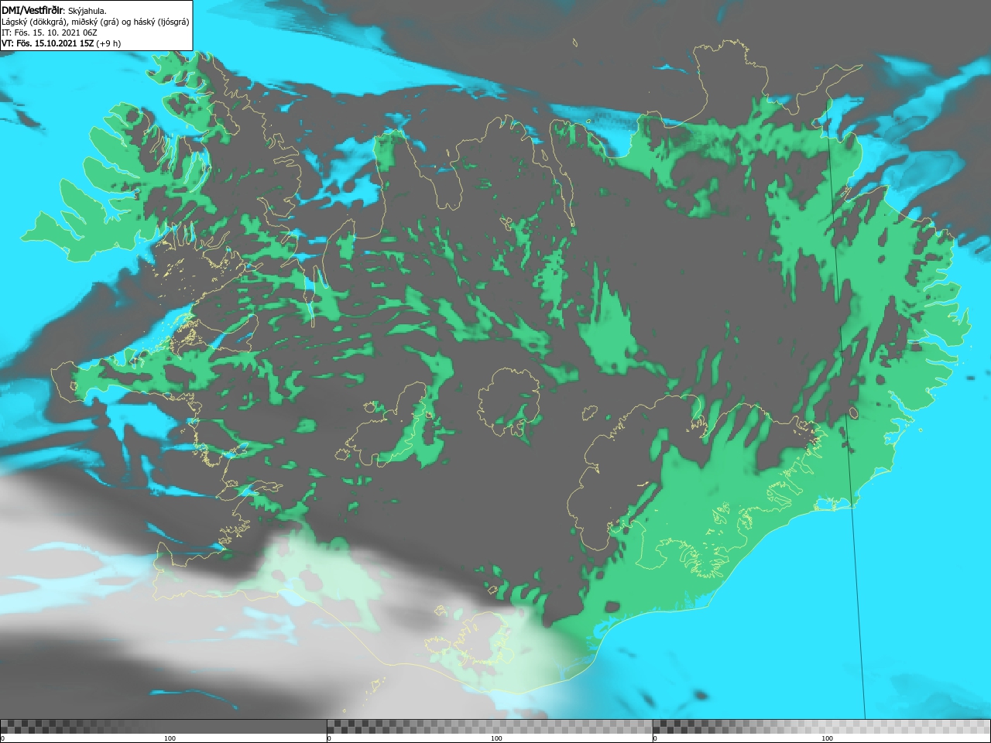Click the 'miðský (grá)' legend text

pyautogui.click(x=94, y=22)
